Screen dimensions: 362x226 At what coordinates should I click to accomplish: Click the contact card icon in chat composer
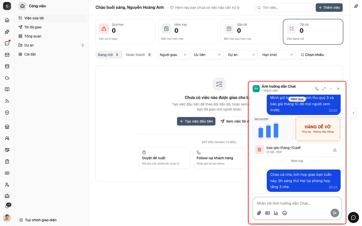tap(268, 213)
